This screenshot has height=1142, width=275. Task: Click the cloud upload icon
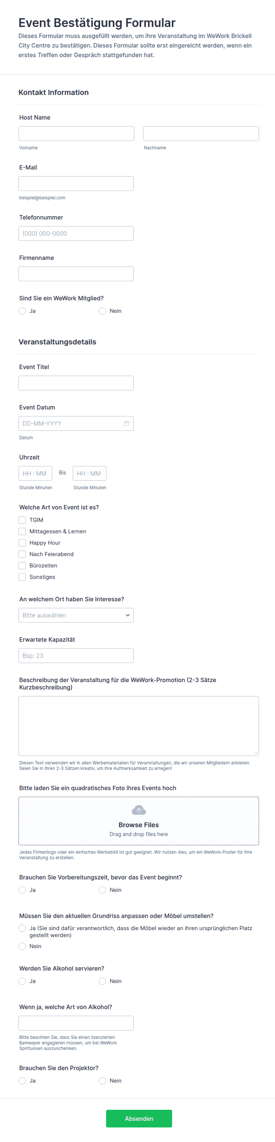point(139,810)
